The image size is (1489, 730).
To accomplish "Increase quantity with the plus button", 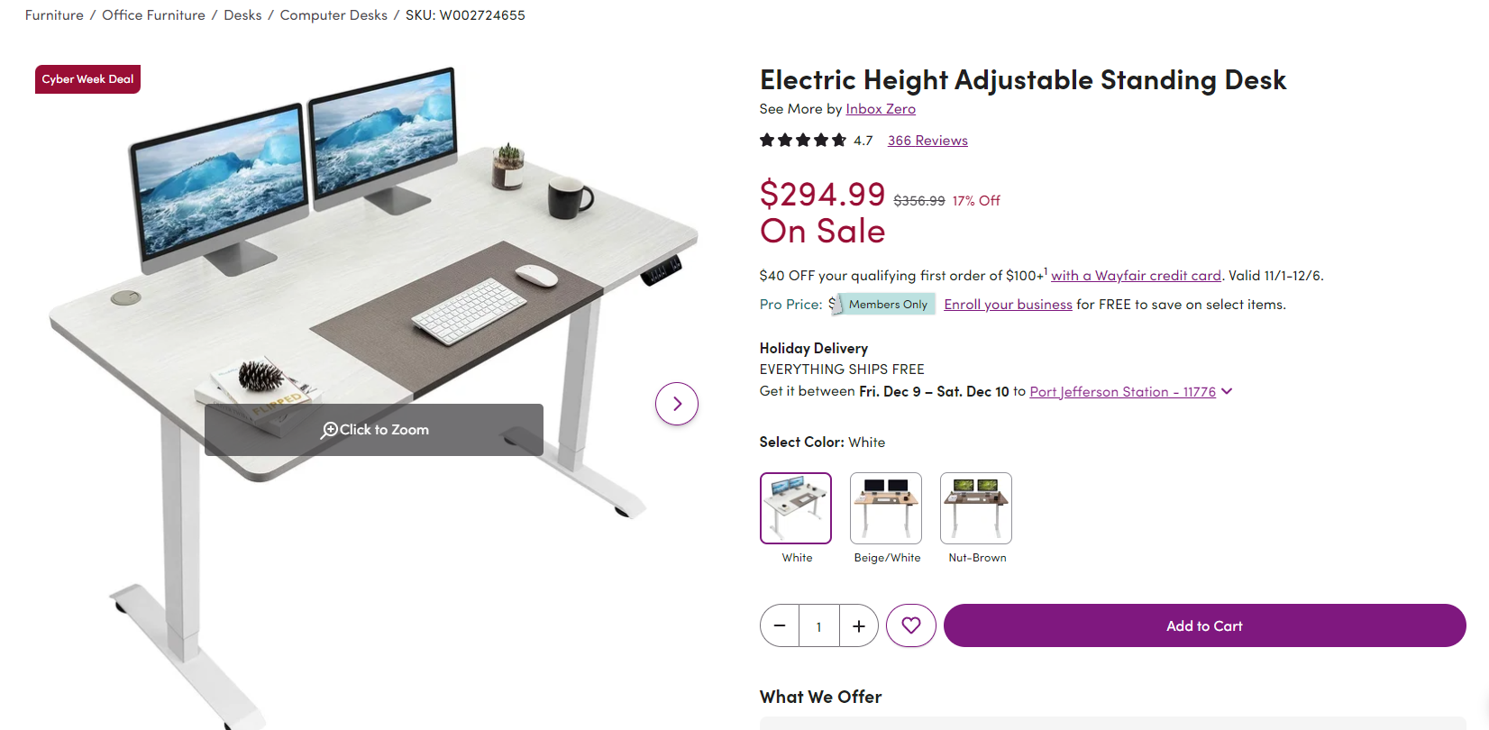I will coord(859,625).
